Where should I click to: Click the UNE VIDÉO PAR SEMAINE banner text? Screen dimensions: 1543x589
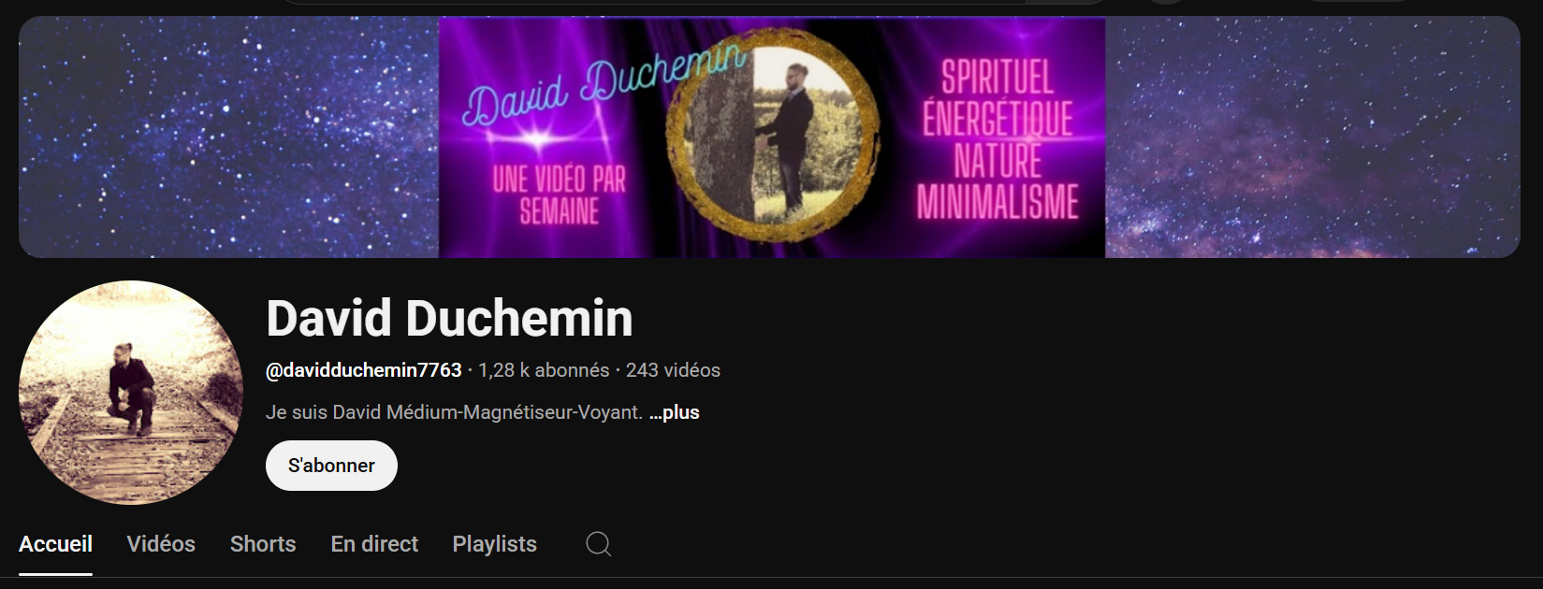(x=560, y=195)
